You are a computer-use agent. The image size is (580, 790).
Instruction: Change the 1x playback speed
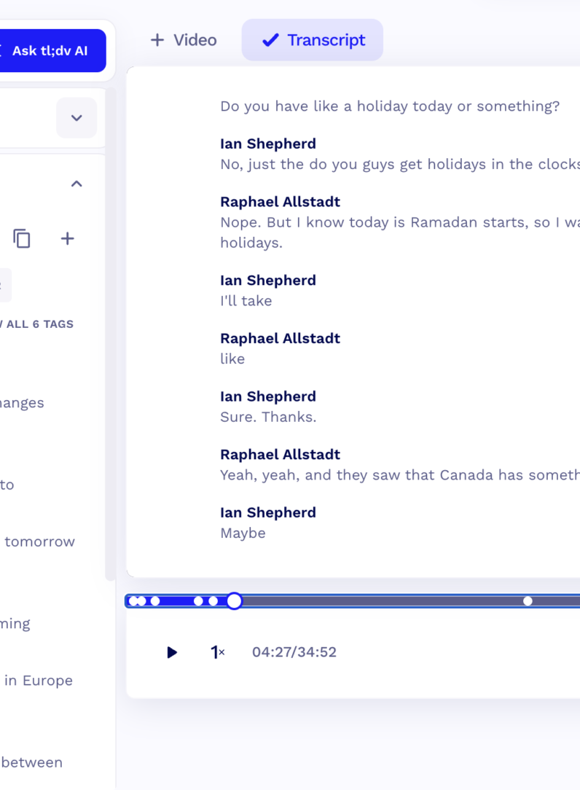[x=217, y=652]
